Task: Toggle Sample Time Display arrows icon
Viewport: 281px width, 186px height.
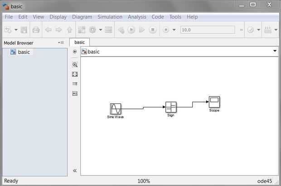Action: (x=75, y=84)
